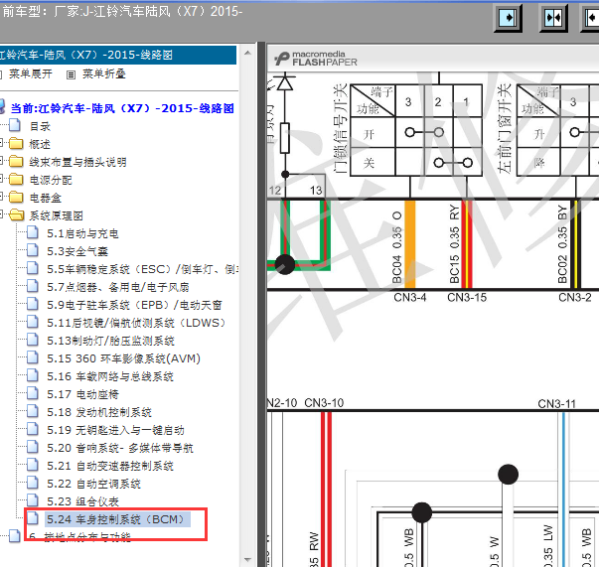Expand the 概述 tree node toggle
The image size is (599, 567).
(x=1, y=144)
